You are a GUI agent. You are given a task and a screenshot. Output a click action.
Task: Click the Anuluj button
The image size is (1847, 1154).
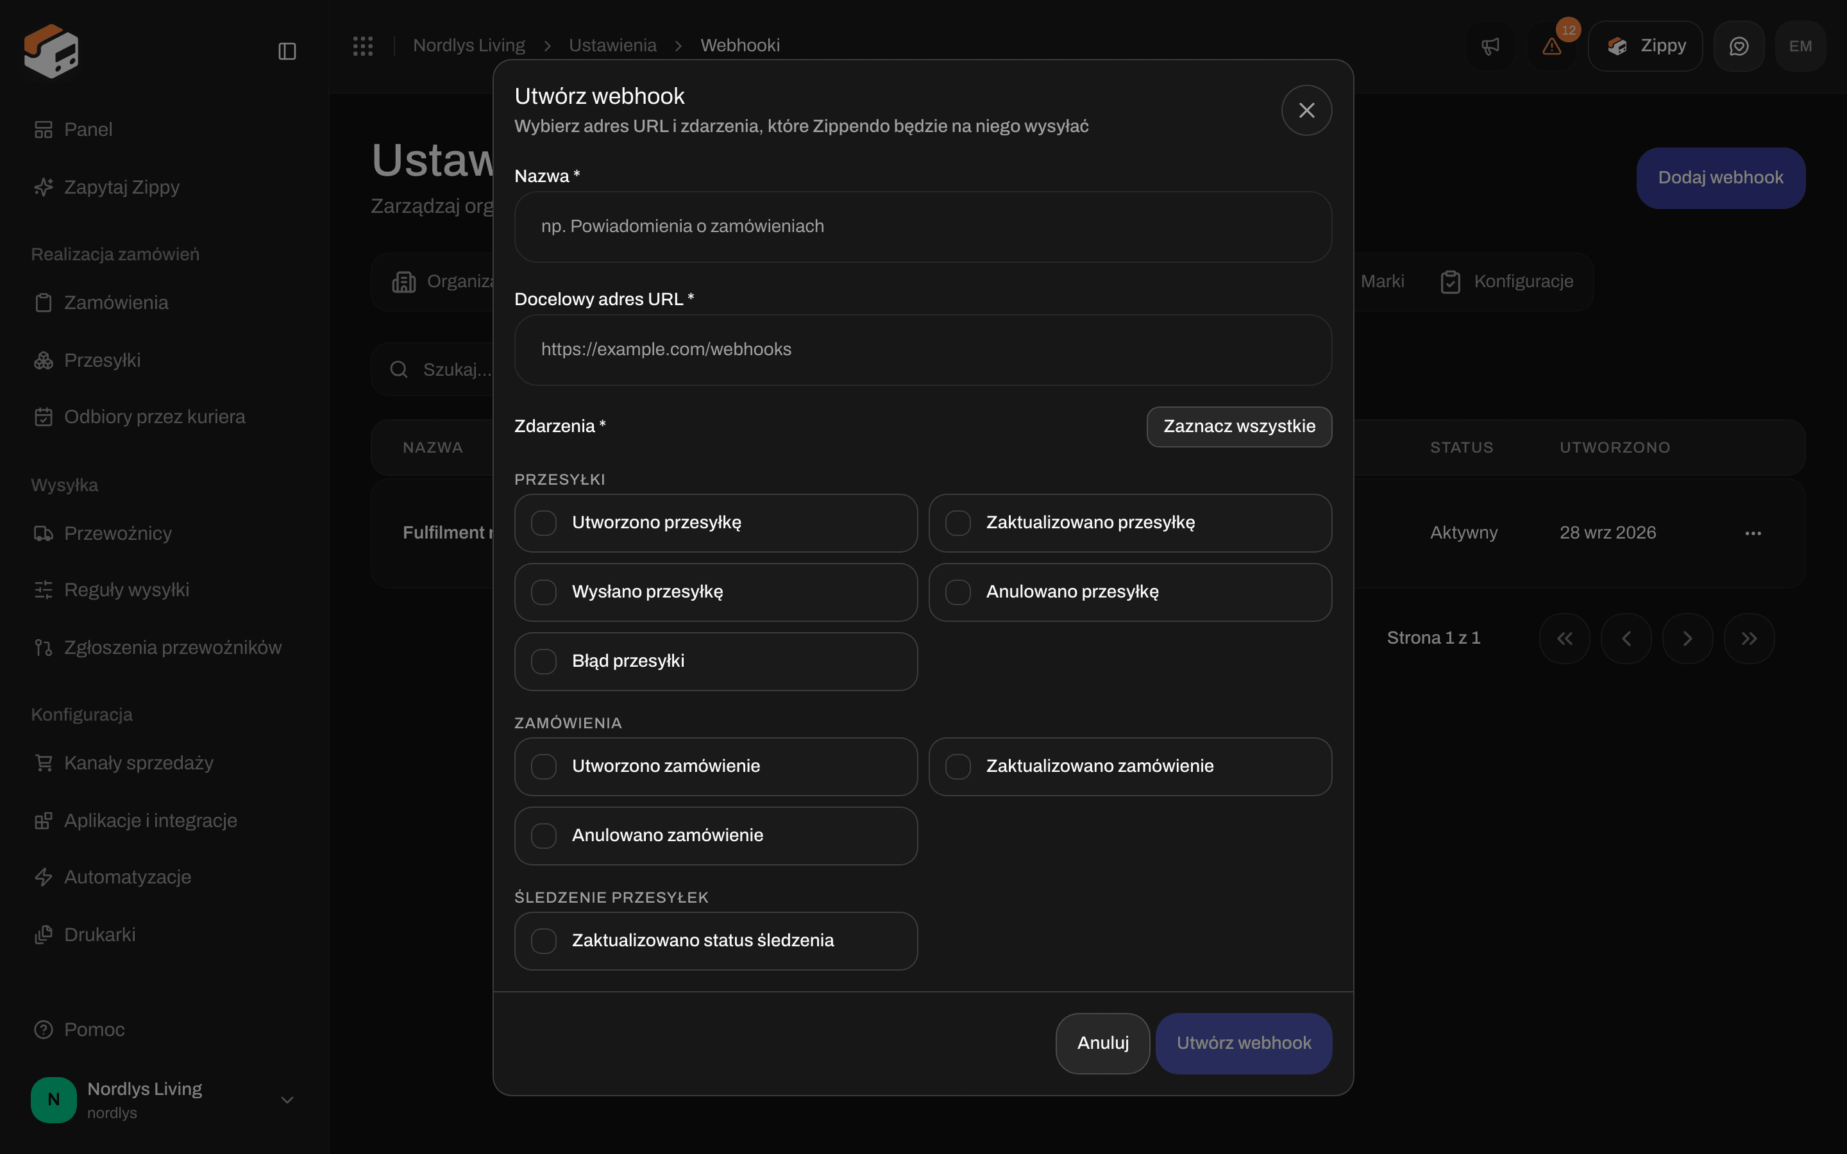click(1103, 1043)
